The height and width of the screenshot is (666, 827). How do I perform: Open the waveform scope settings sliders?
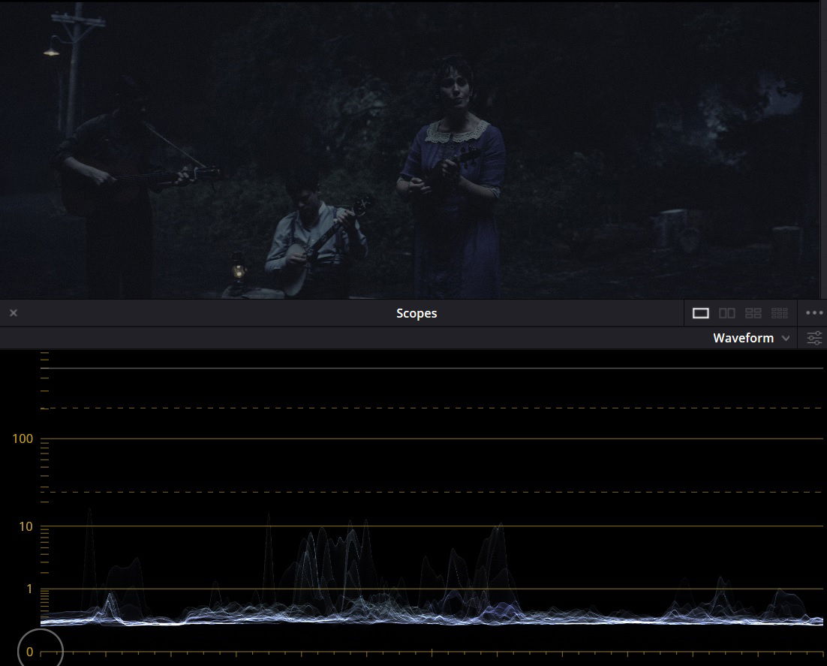pos(814,338)
